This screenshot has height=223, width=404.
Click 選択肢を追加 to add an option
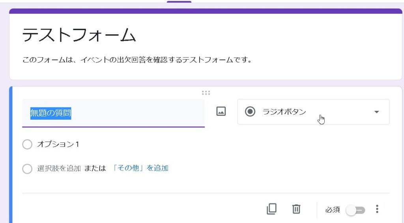[x=59, y=168]
